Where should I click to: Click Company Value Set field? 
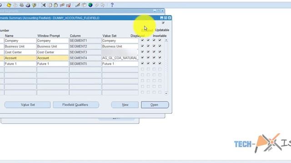120,41
